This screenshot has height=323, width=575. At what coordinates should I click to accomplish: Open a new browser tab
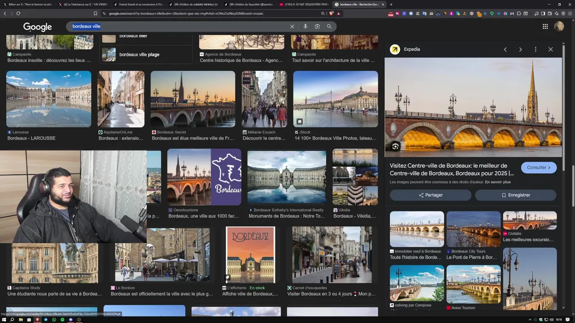tap(391, 4)
